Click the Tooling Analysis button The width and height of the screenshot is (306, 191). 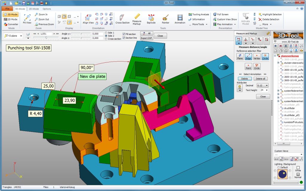(199, 14)
